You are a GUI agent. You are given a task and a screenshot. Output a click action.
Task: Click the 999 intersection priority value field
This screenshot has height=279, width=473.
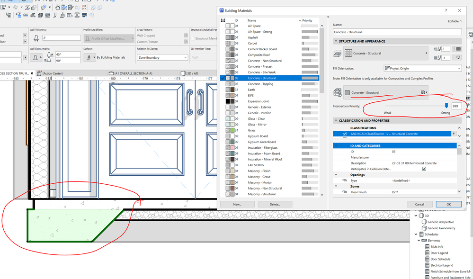pos(456,106)
